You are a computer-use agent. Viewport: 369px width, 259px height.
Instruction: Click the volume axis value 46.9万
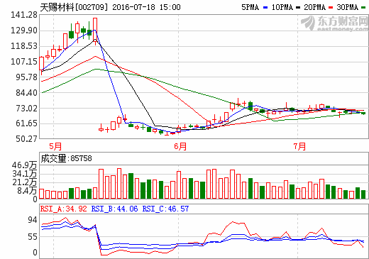coord(25,165)
